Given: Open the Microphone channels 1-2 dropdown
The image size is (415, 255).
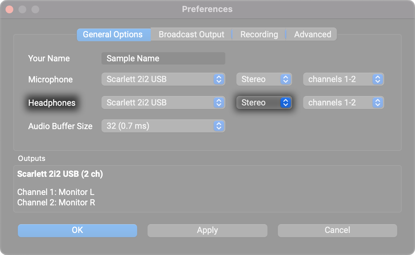Looking at the screenshot, I should 343,79.
